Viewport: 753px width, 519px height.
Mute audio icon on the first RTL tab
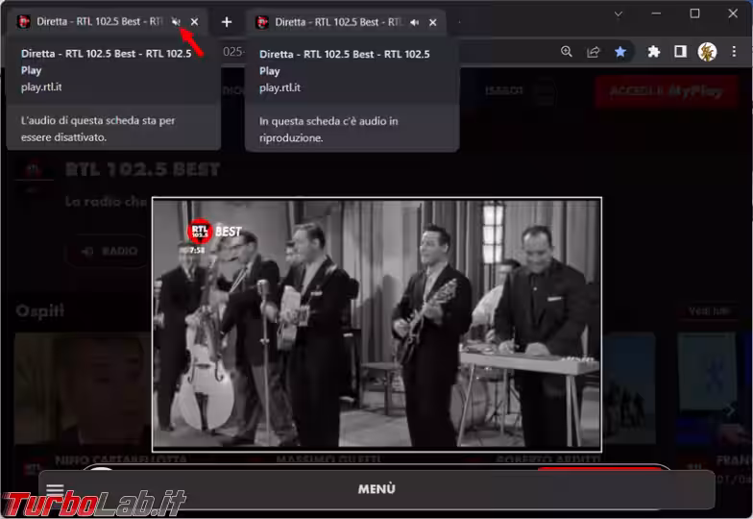coord(176,21)
